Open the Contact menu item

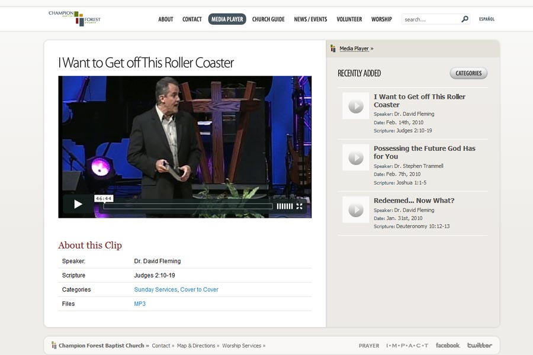192,20
